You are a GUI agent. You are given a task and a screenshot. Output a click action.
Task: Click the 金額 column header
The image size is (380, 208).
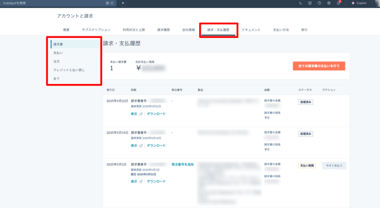267,90
